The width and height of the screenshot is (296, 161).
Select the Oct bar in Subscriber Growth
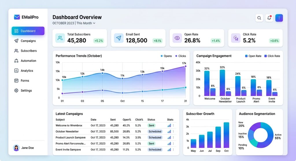pos(226,135)
